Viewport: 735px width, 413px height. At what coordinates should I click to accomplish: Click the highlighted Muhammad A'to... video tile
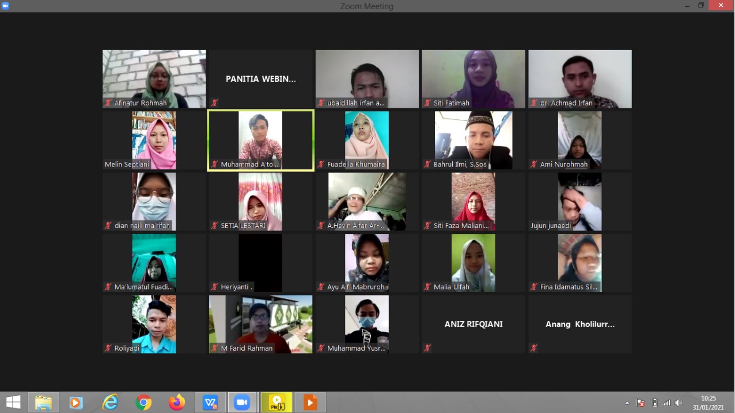click(x=260, y=140)
